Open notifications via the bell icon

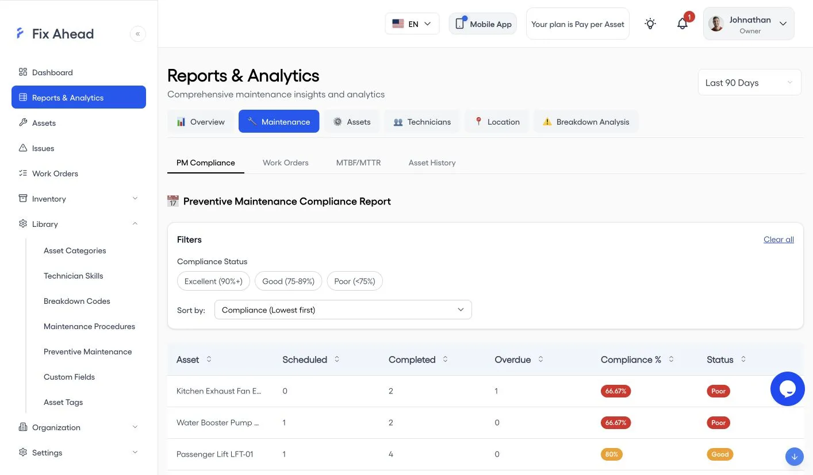pos(682,24)
